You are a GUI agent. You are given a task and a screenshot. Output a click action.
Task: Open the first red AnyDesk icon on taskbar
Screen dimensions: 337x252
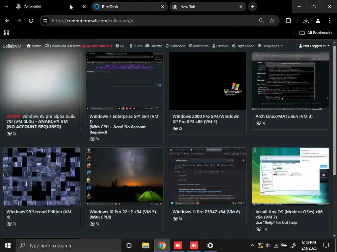(178, 245)
